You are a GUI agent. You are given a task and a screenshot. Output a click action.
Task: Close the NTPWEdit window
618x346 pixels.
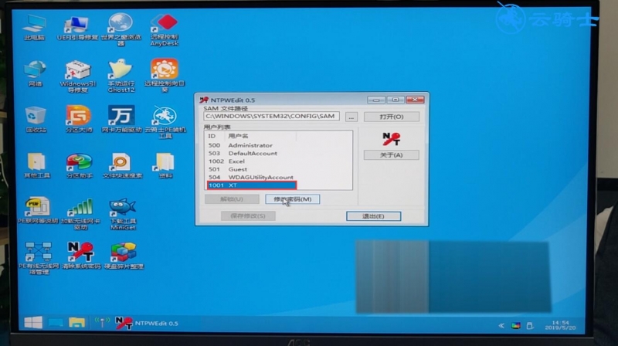[x=415, y=100]
